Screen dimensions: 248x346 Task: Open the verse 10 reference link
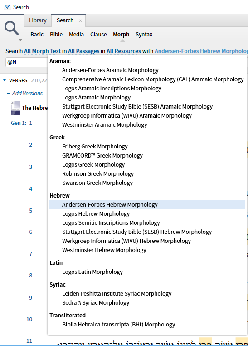(29, 319)
